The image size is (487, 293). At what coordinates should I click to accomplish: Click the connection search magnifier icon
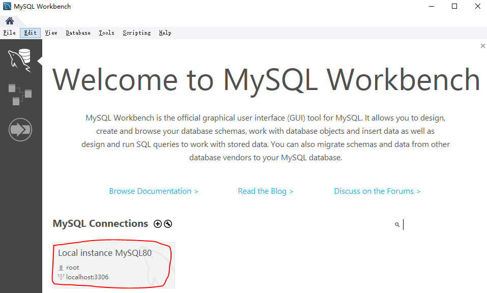[397, 224]
